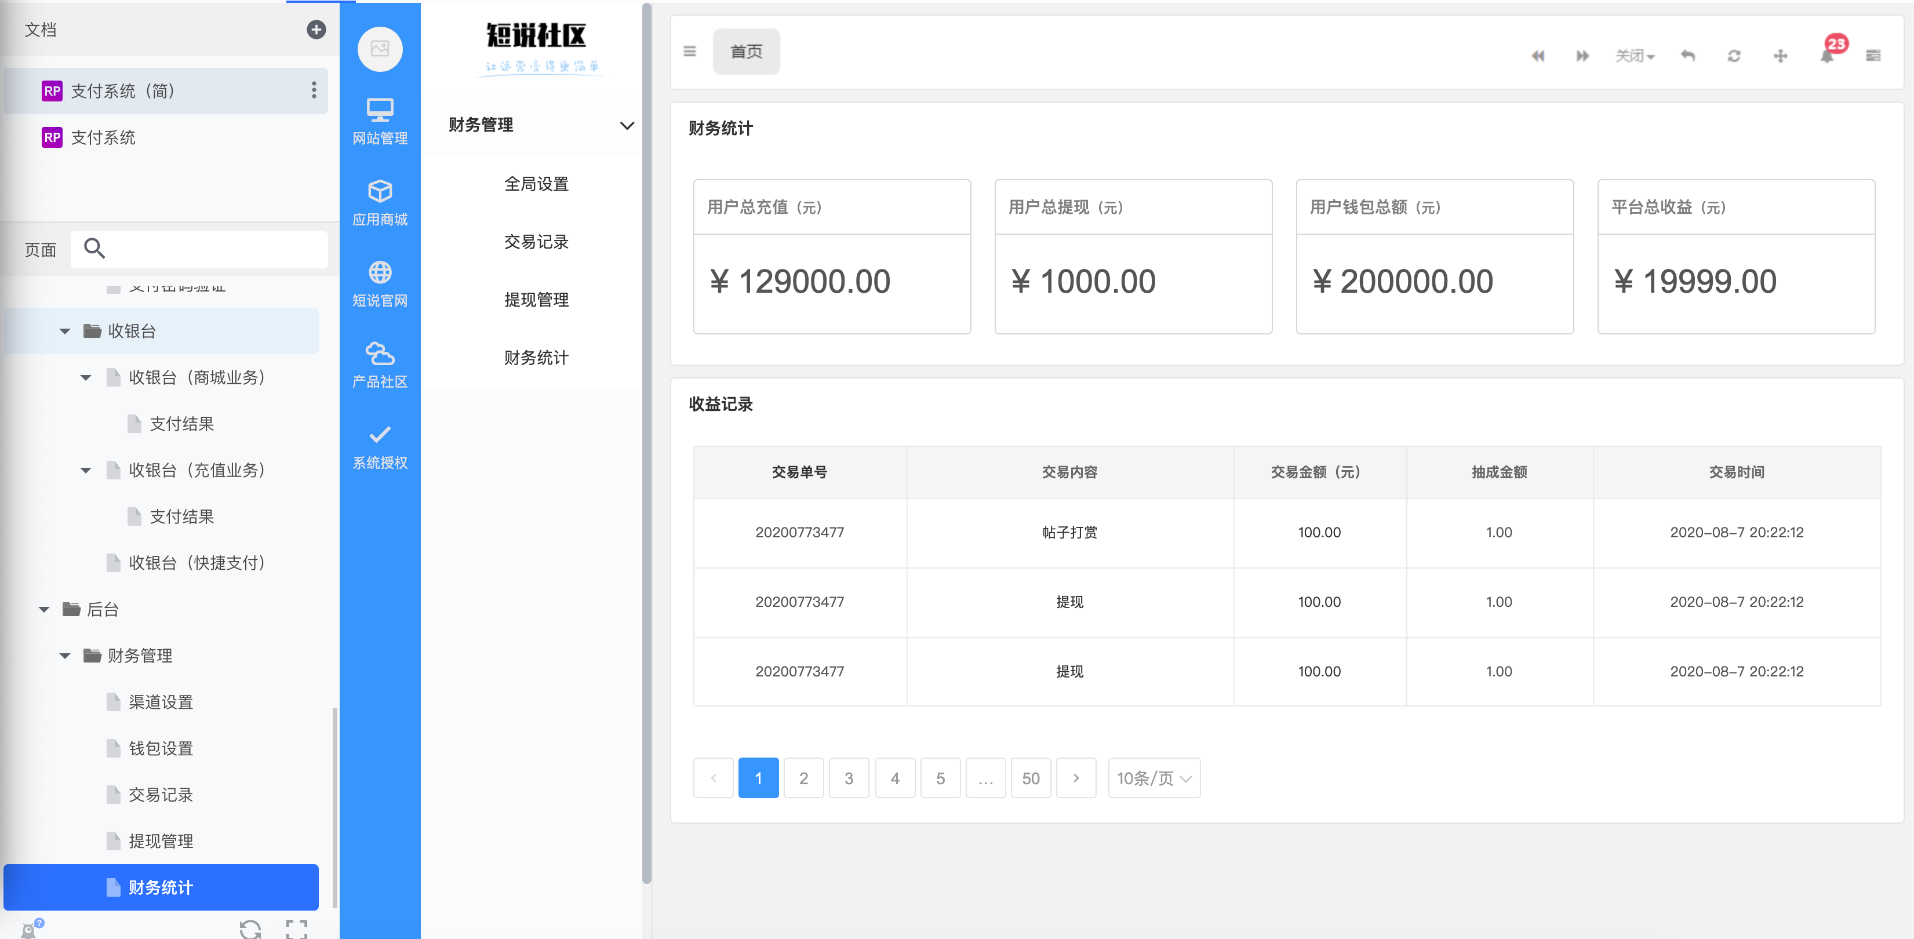This screenshot has width=1914, height=939.
Task: Open 支付结果 page under 收银台（充值业务）
Action: (181, 516)
